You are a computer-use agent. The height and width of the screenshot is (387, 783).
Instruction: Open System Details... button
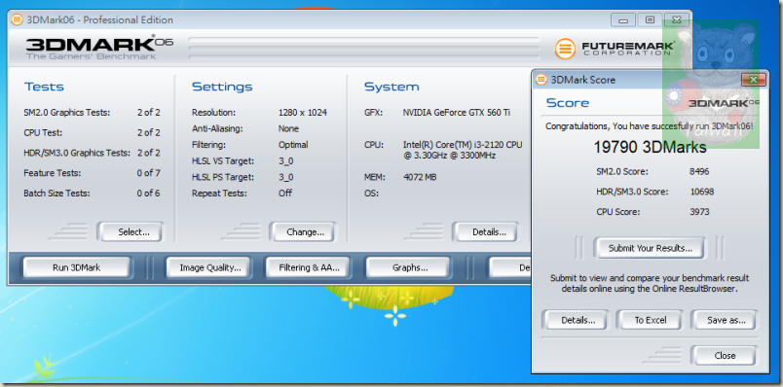coord(486,231)
